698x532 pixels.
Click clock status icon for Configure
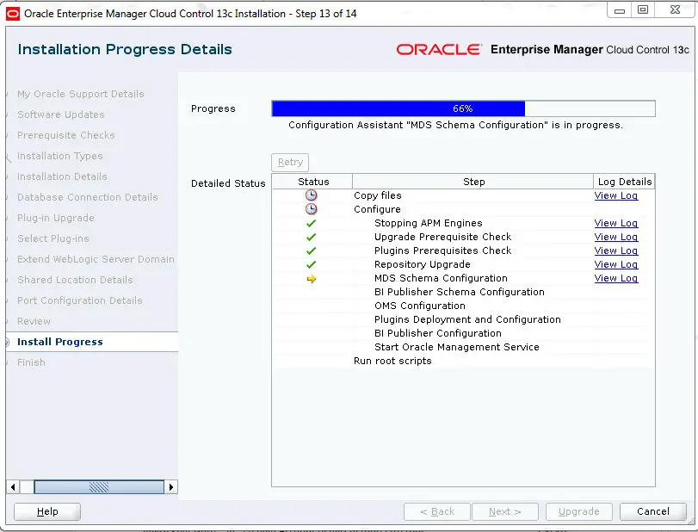(312, 209)
